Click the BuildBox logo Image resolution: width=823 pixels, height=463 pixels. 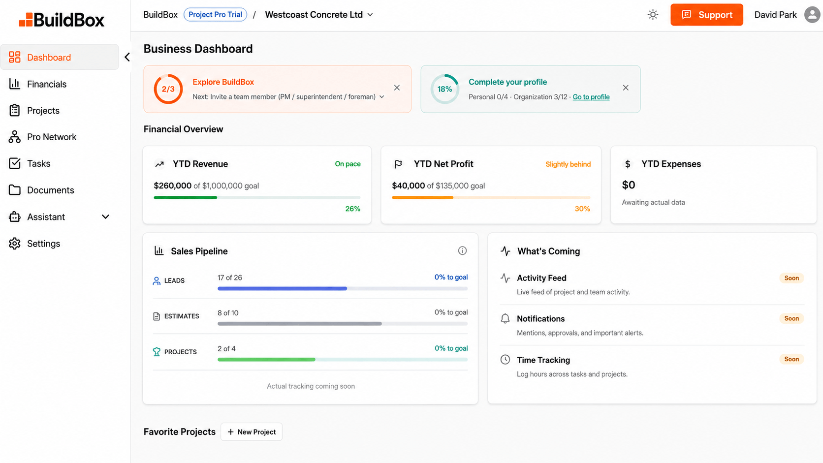coord(62,20)
